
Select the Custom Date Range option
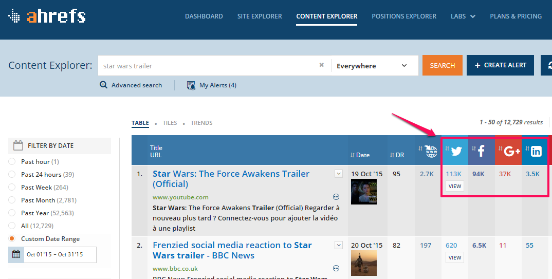tap(12, 238)
